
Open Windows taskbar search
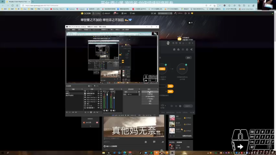pyautogui.click(x=8, y=153)
